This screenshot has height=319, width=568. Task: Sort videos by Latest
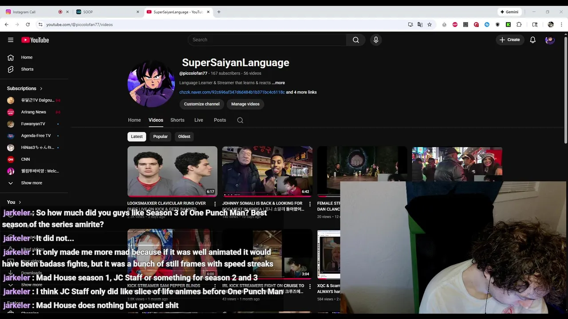point(137,136)
